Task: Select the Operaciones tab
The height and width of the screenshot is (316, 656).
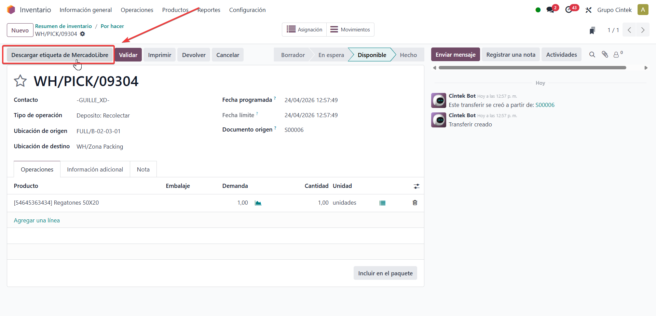Action: [x=37, y=169]
